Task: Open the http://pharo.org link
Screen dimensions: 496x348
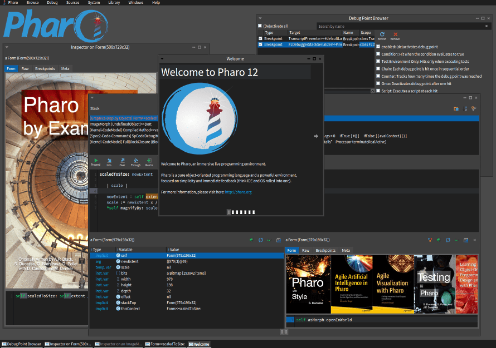Action: 238,192
